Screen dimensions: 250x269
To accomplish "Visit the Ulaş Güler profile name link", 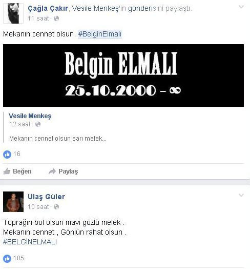I will 47,197.
